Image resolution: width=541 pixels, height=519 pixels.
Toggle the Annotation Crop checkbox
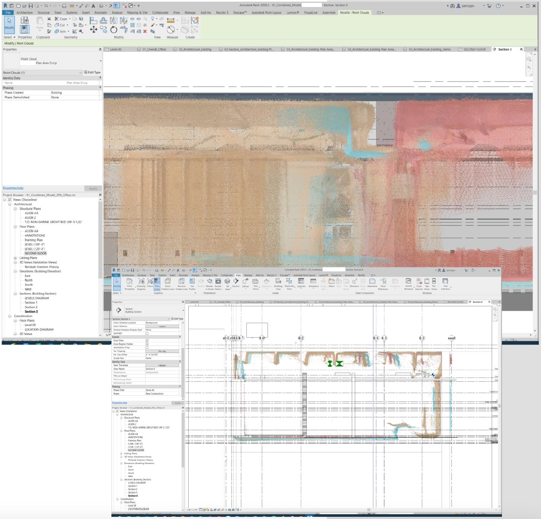click(x=147, y=348)
